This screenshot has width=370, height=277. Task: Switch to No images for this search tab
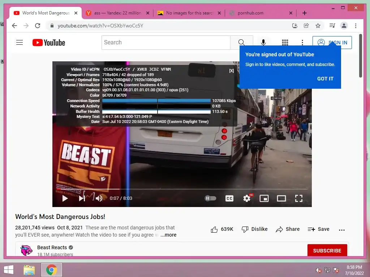click(x=190, y=13)
